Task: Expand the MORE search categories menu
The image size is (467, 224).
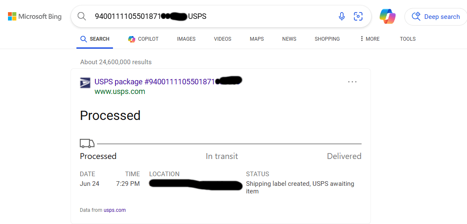Action: [x=370, y=39]
